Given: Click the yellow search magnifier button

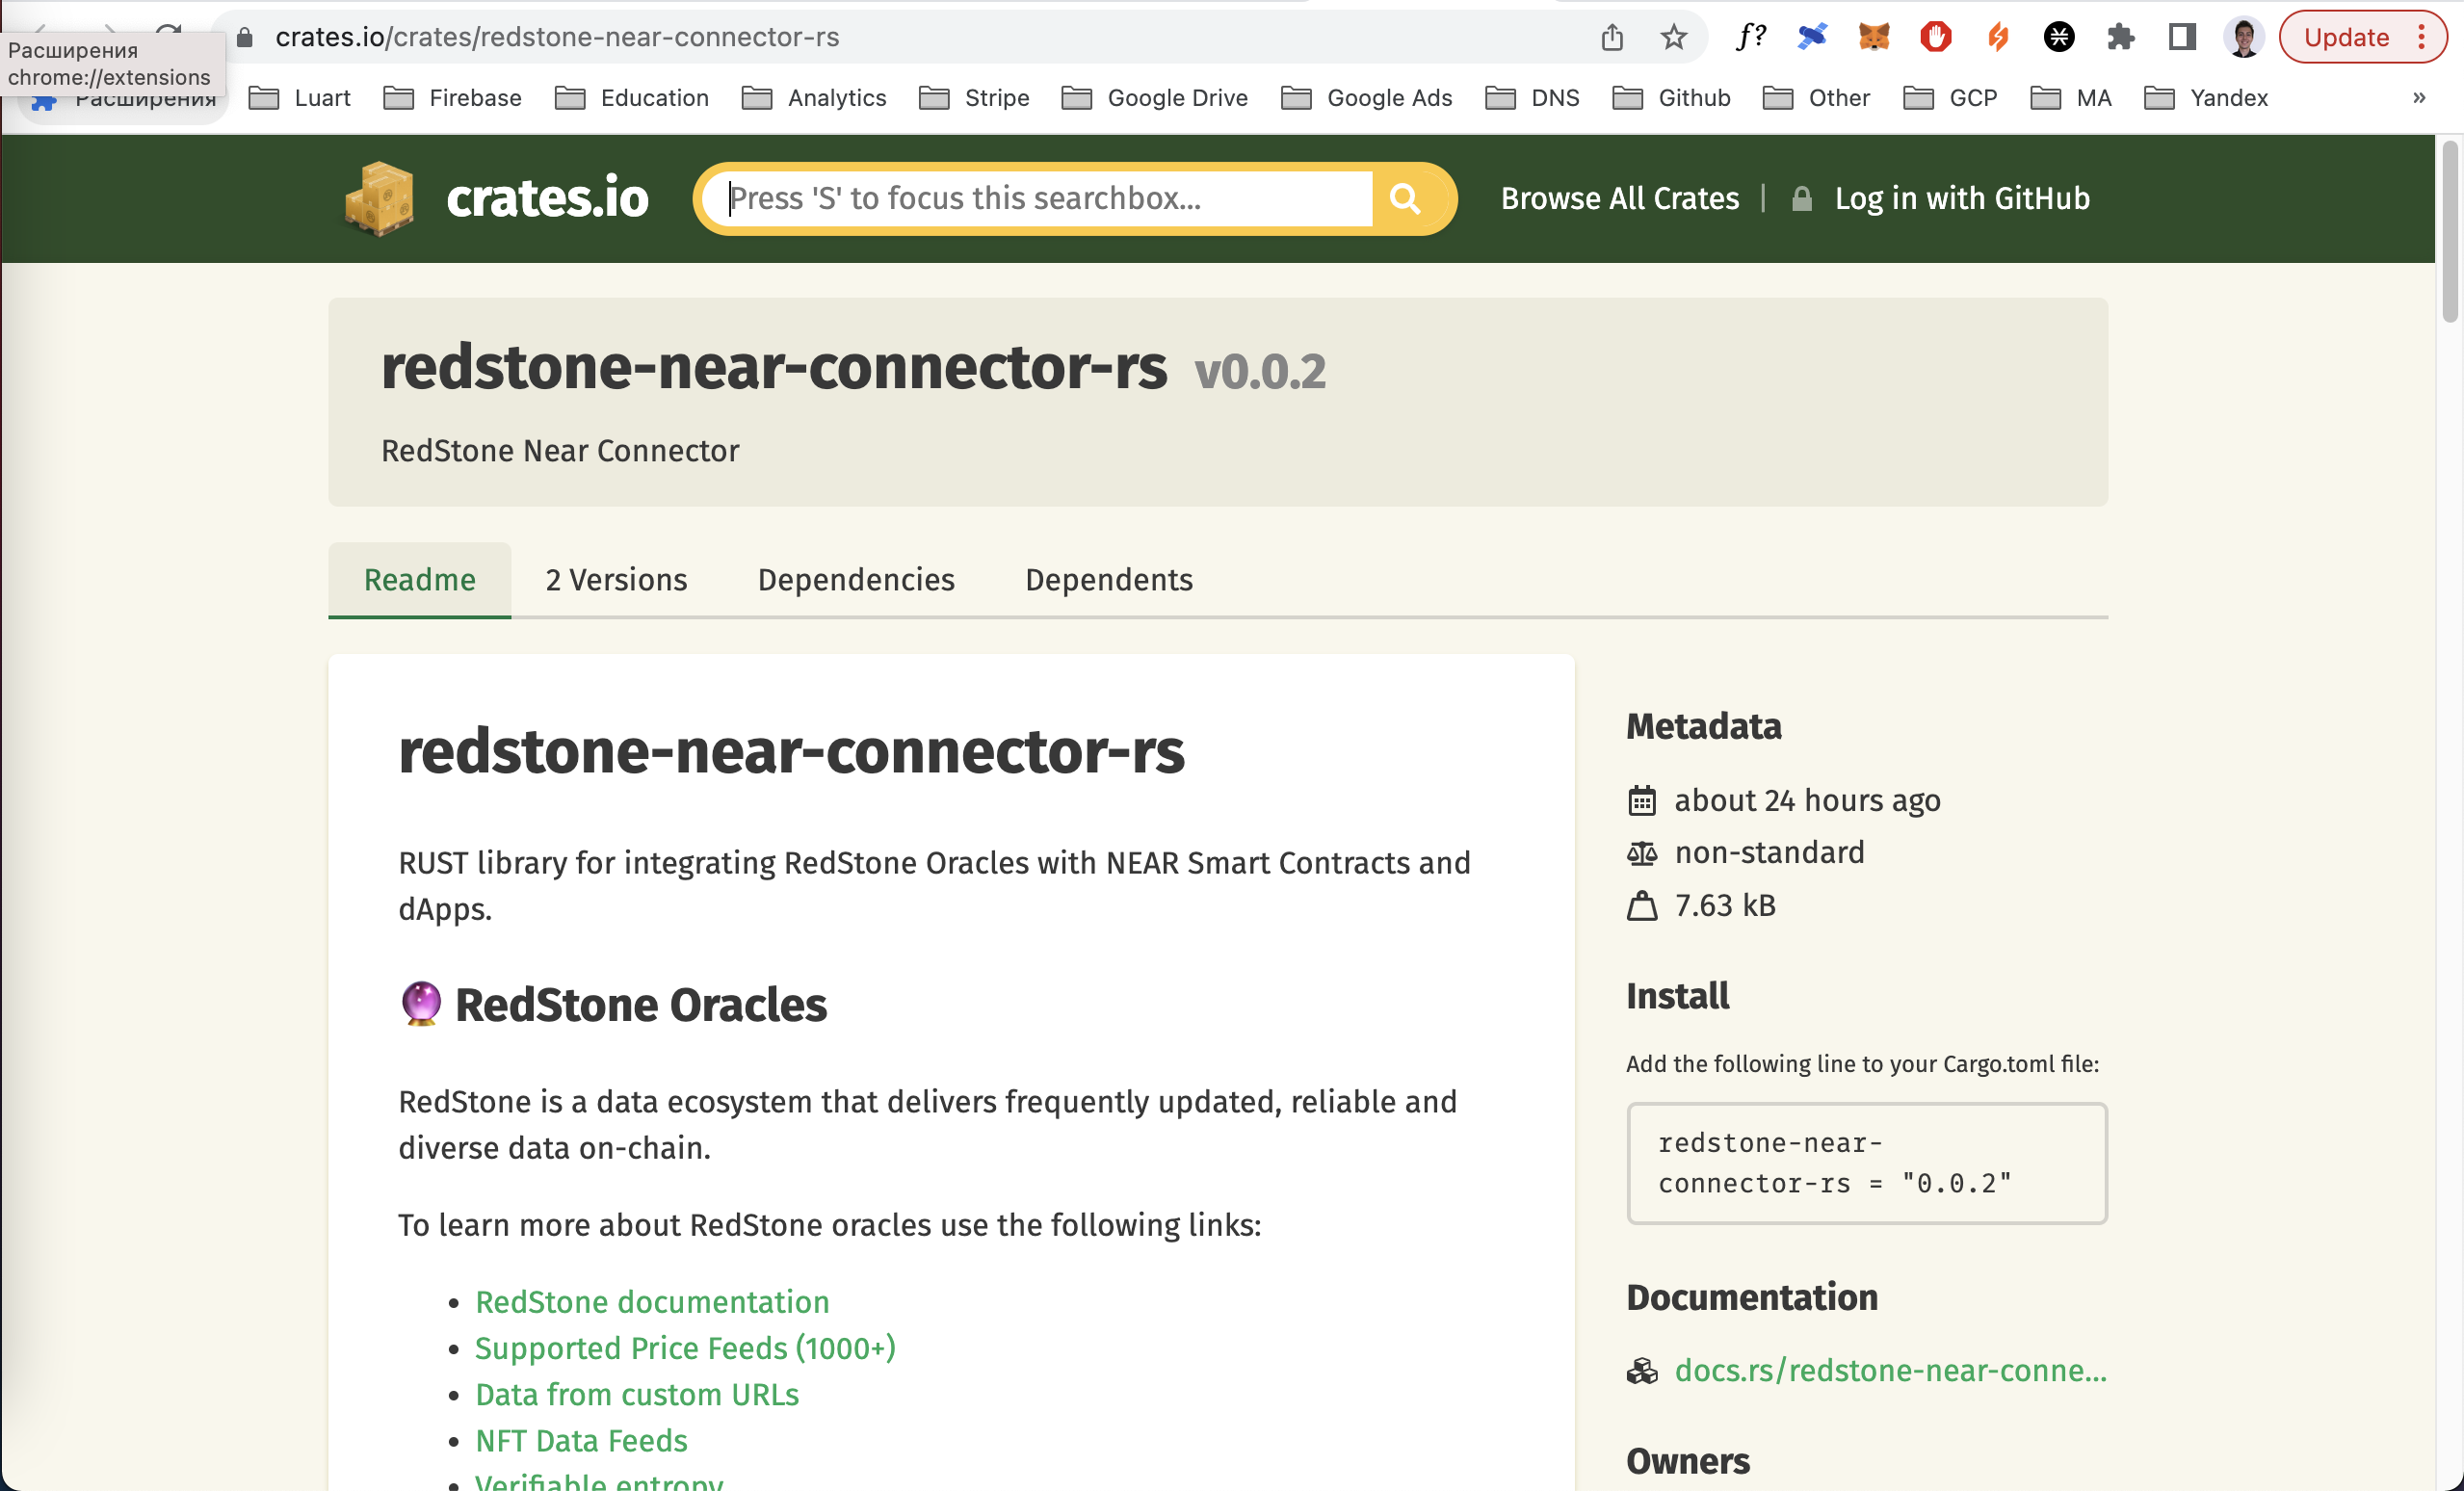Looking at the screenshot, I should 1405,198.
